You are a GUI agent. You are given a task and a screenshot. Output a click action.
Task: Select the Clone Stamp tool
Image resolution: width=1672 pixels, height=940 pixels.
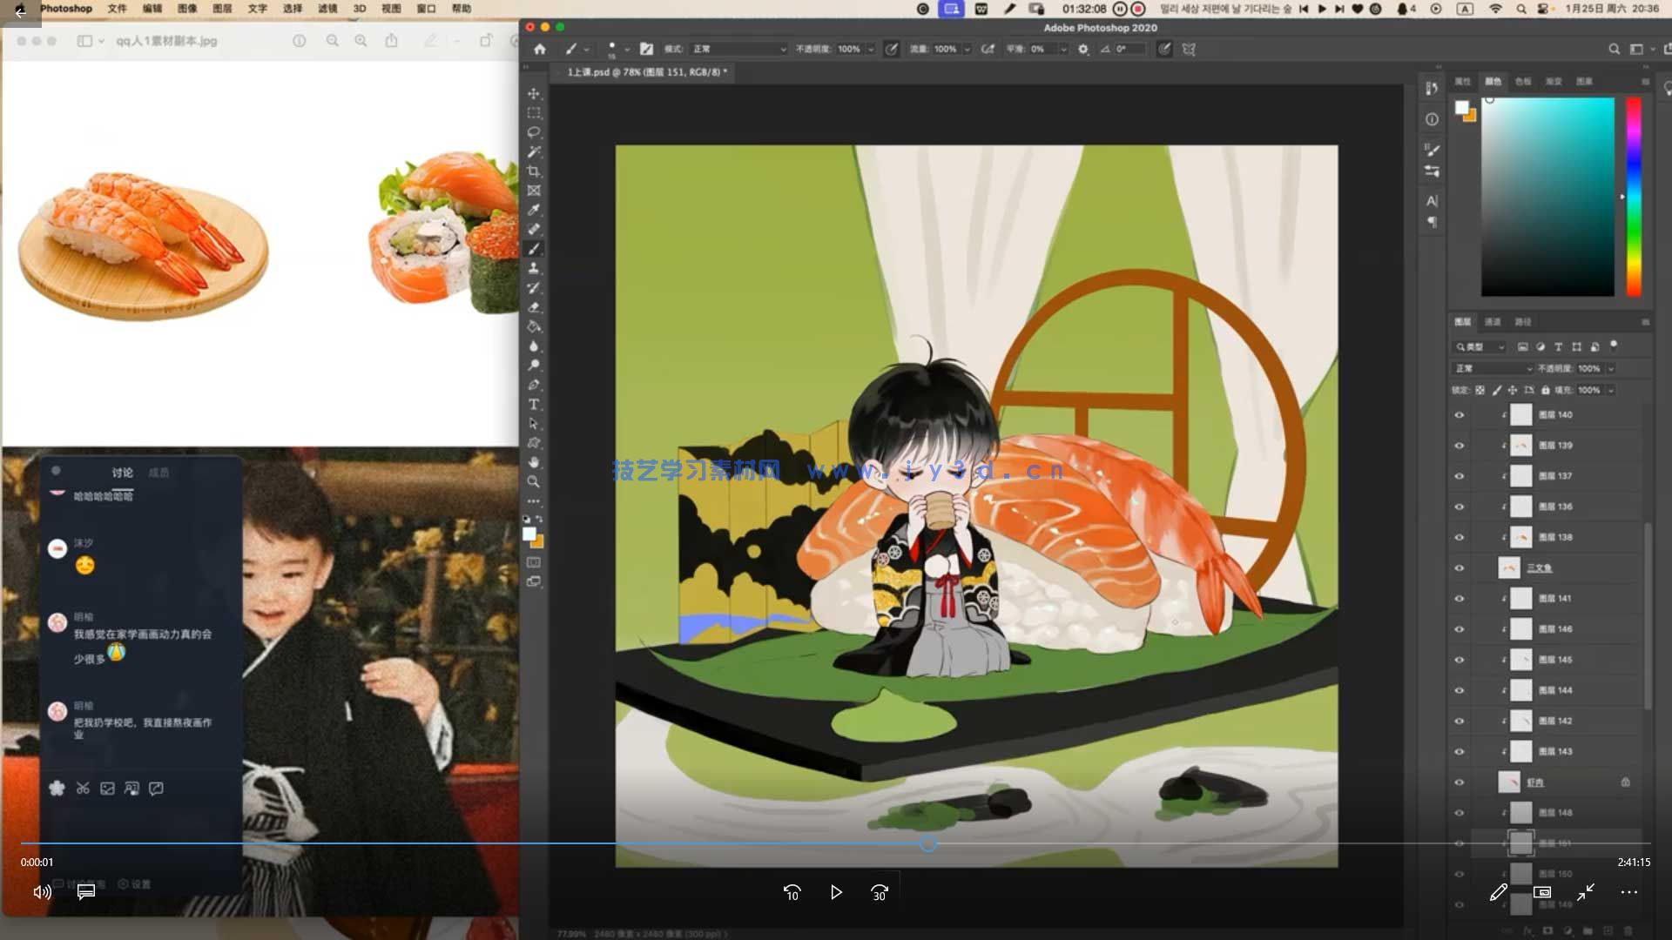pos(534,268)
